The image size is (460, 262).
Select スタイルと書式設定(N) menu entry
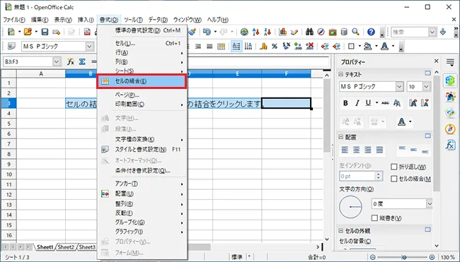(x=142, y=150)
